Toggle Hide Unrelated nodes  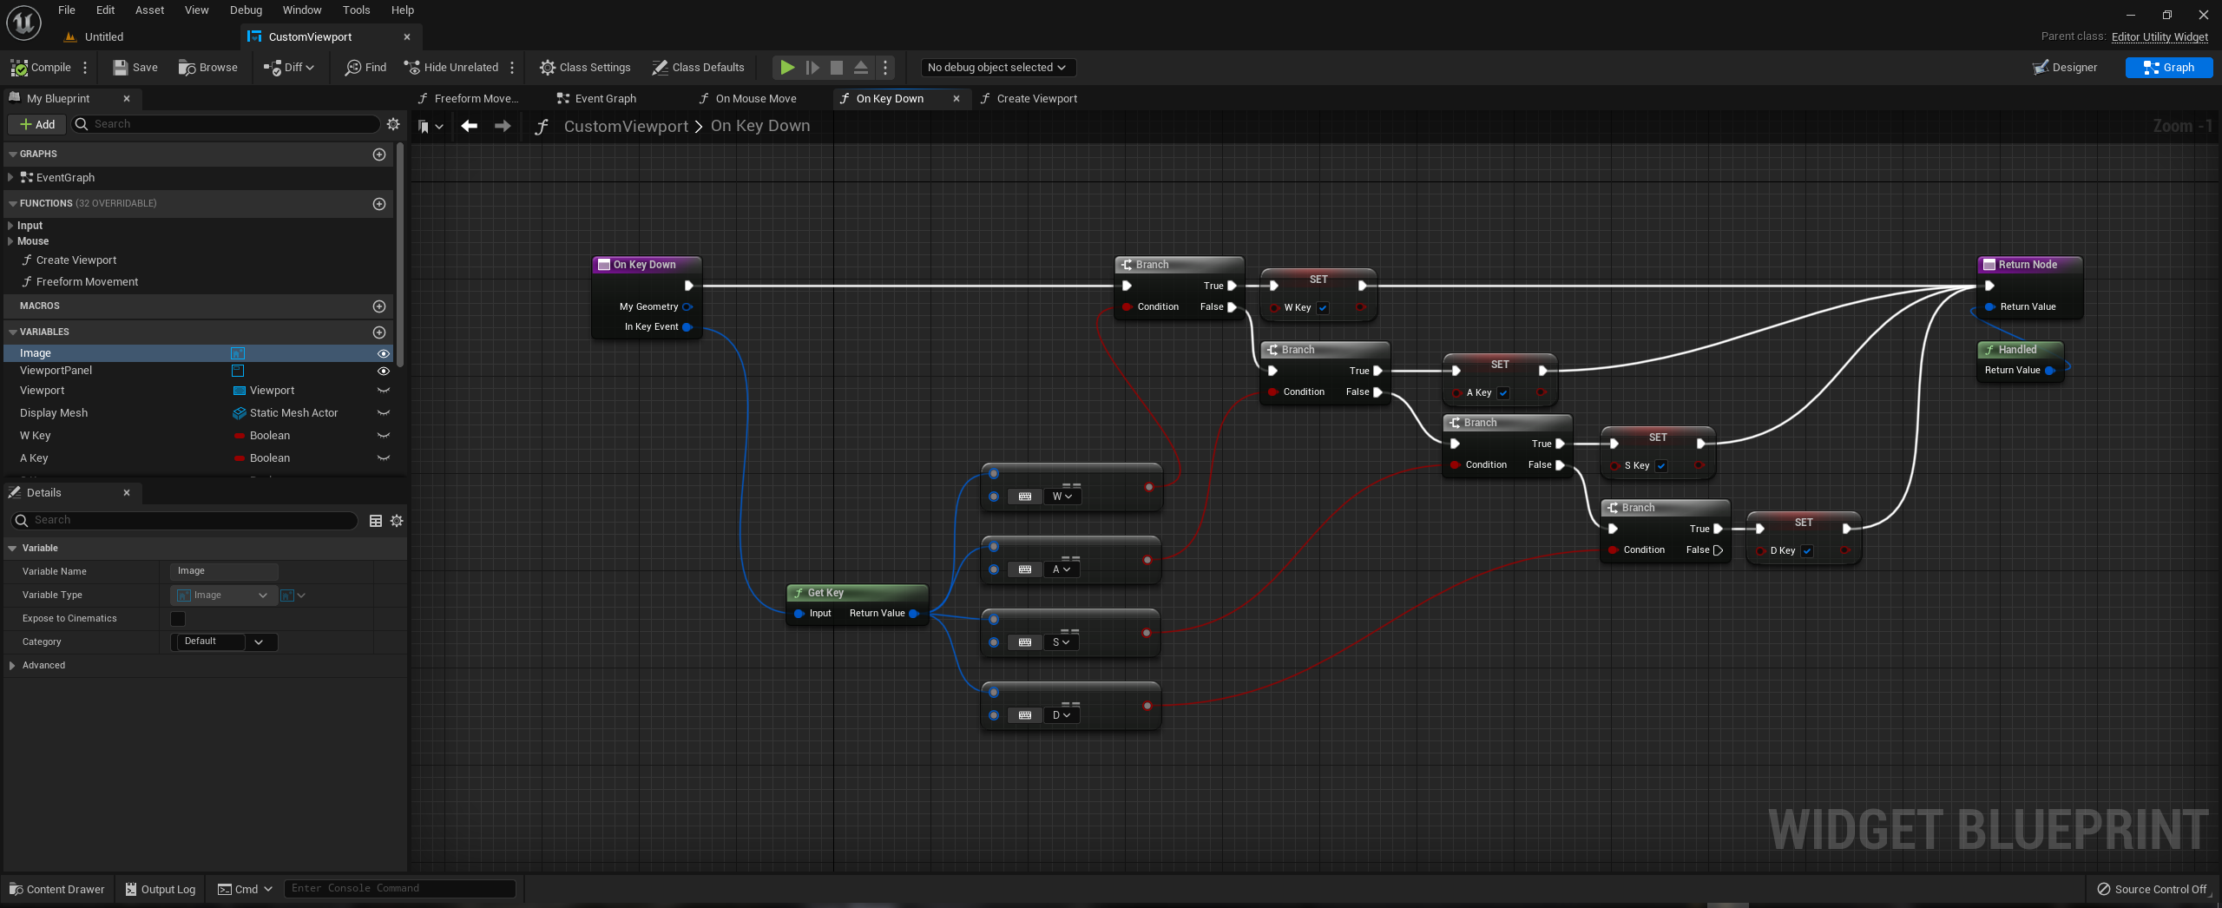[451, 68]
